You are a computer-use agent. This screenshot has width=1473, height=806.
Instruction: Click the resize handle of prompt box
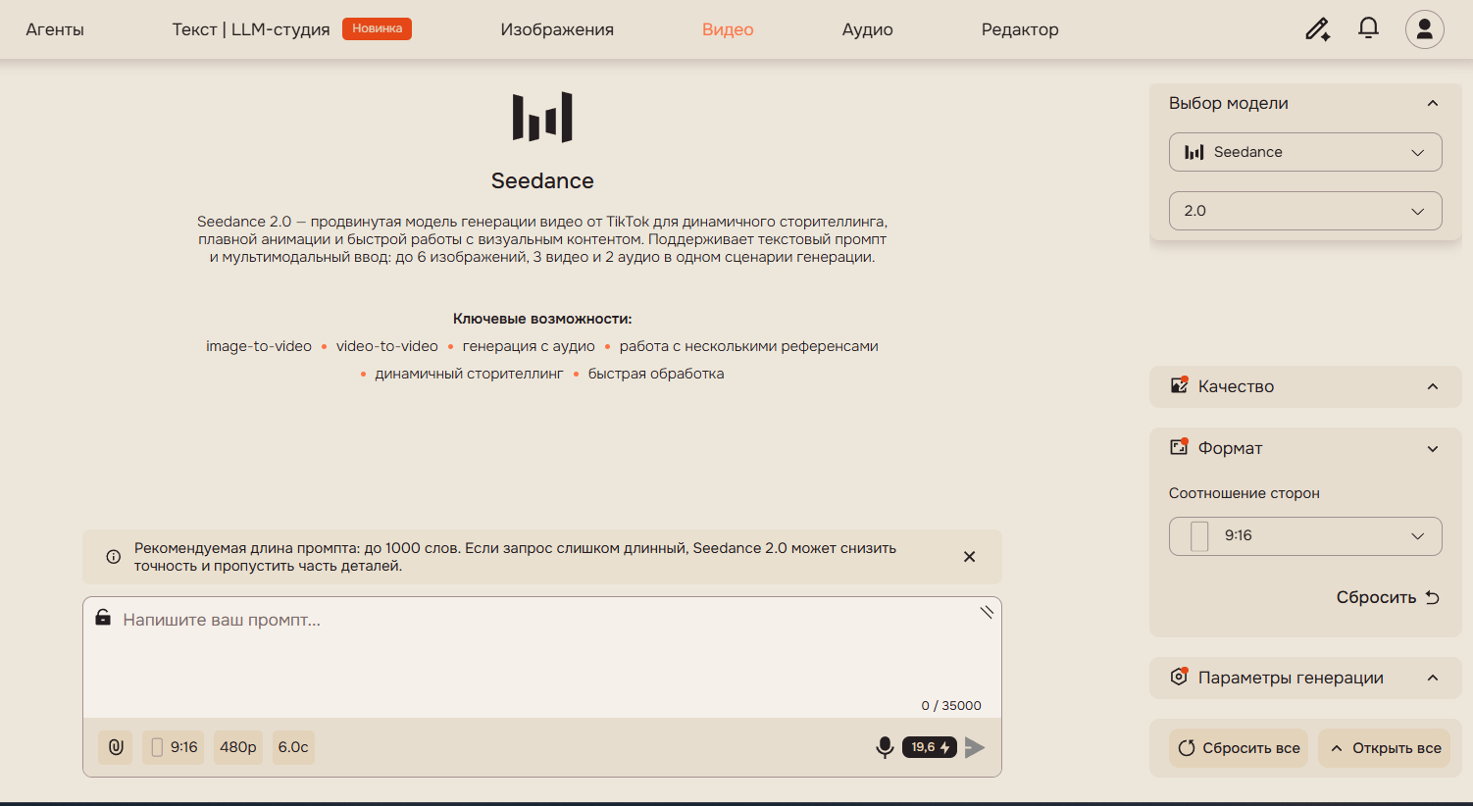[987, 612]
